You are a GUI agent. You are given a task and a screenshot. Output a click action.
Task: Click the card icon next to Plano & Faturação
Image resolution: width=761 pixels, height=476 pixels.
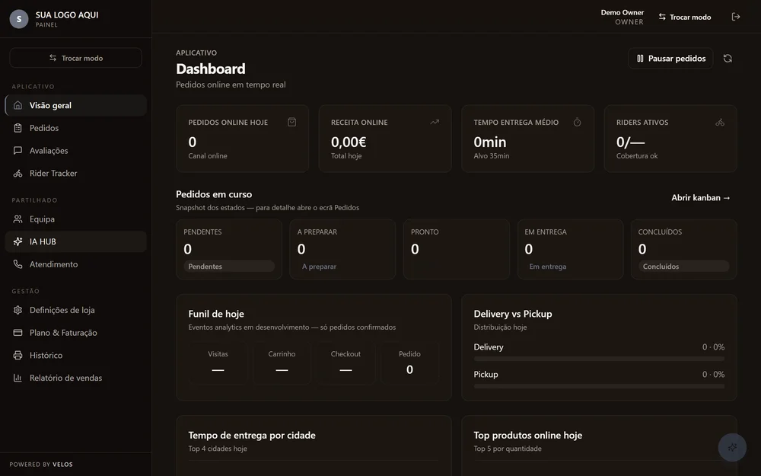pyautogui.click(x=18, y=333)
